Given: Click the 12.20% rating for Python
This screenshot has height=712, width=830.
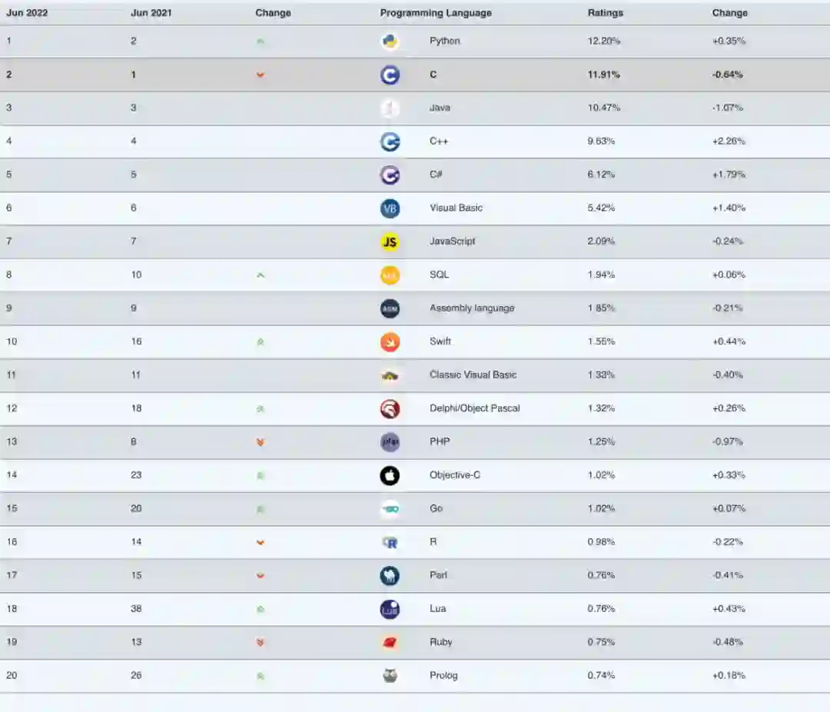Looking at the screenshot, I should point(604,42).
